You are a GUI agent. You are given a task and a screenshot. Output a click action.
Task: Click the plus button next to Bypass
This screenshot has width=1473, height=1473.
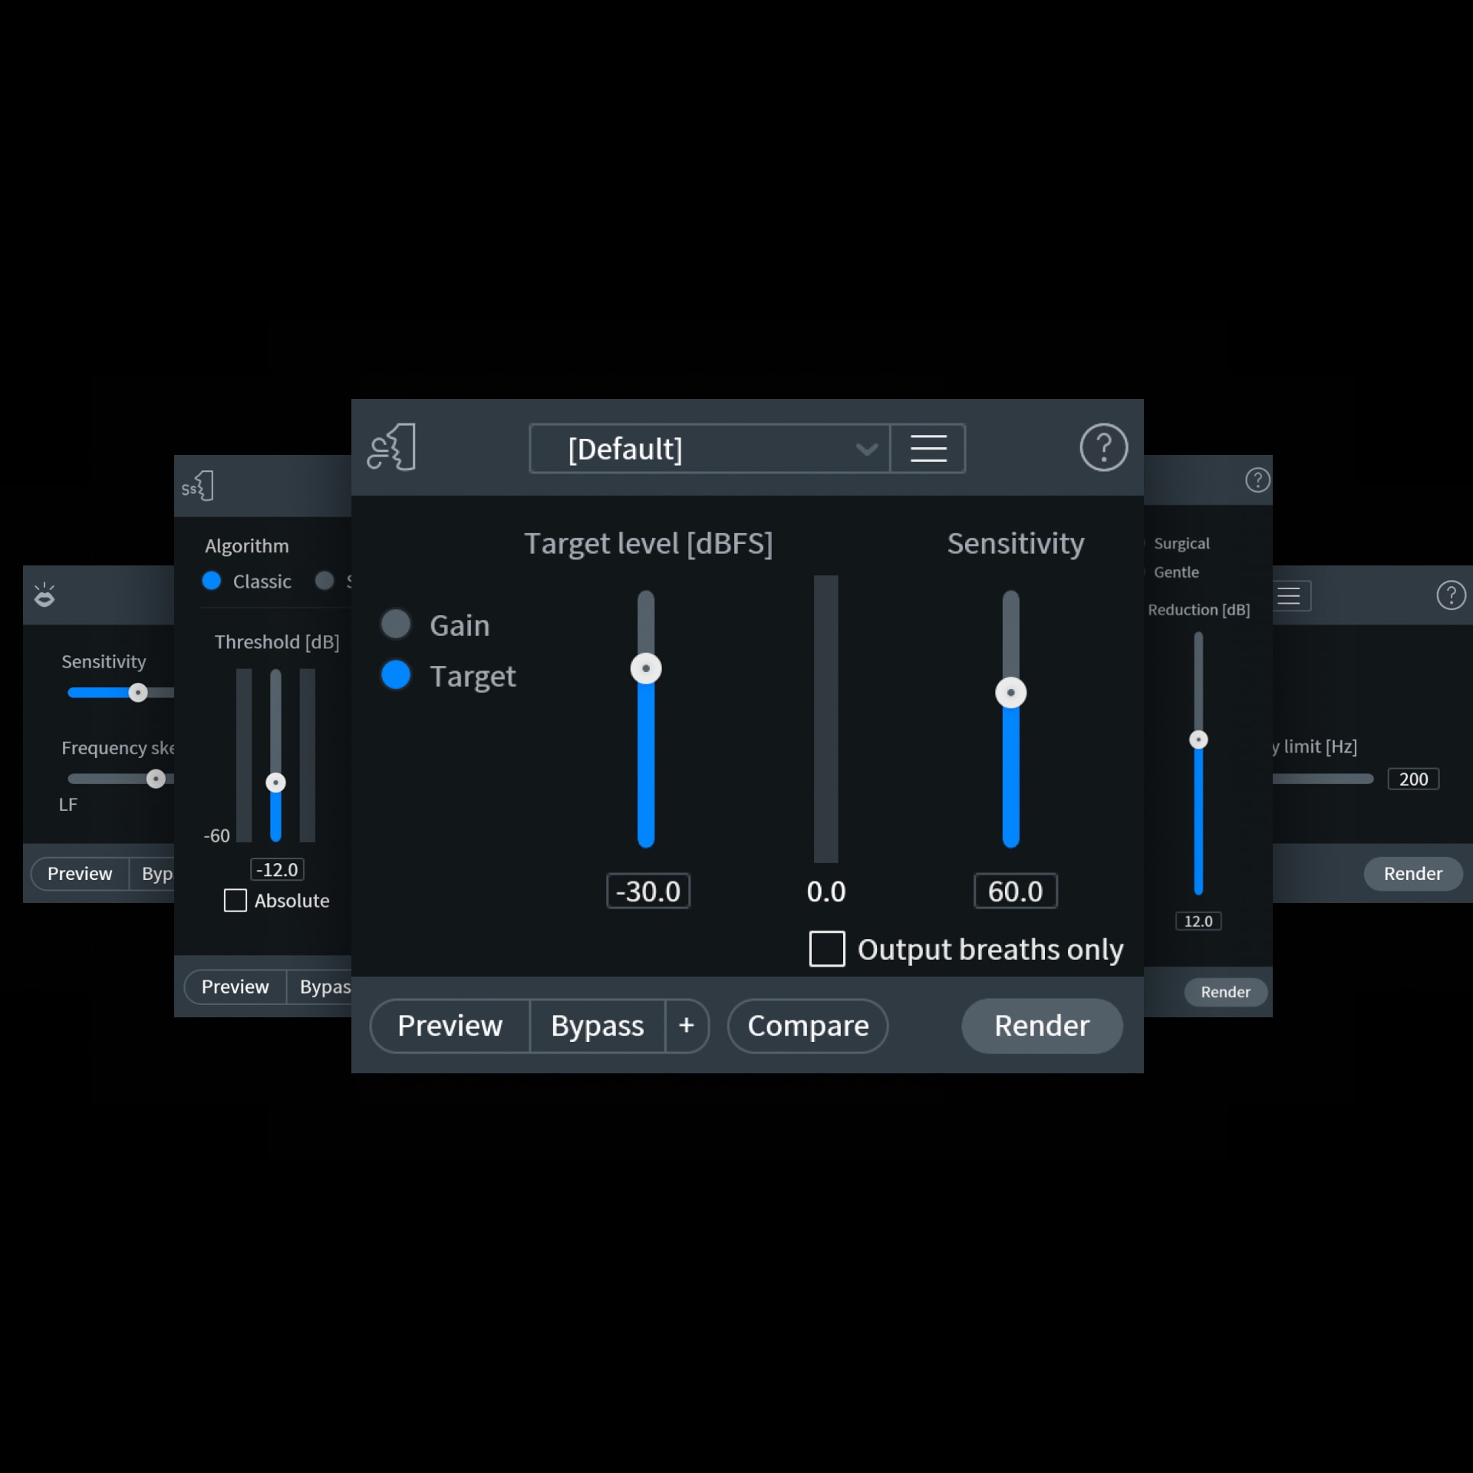pyautogui.click(x=687, y=1026)
